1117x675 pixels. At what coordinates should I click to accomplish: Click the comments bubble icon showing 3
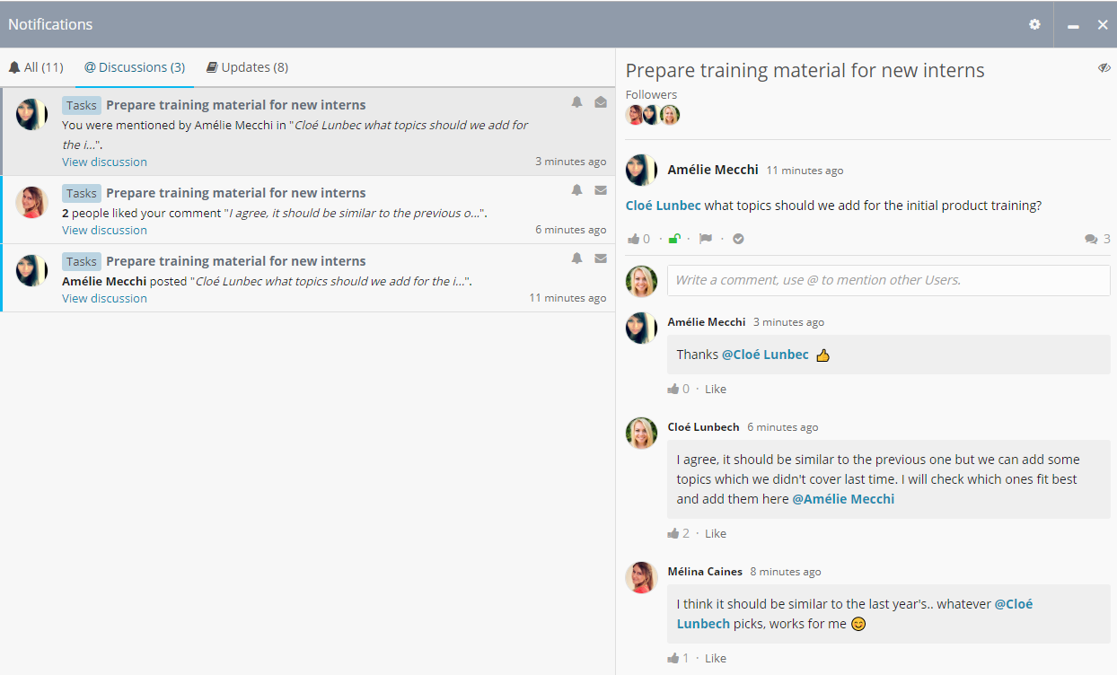(1091, 239)
